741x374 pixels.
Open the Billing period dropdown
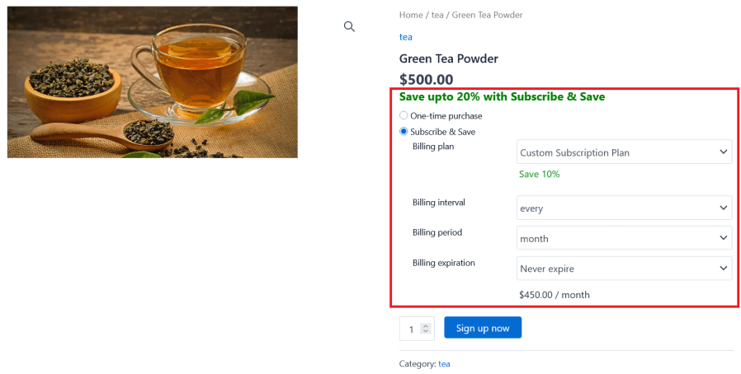click(624, 239)
